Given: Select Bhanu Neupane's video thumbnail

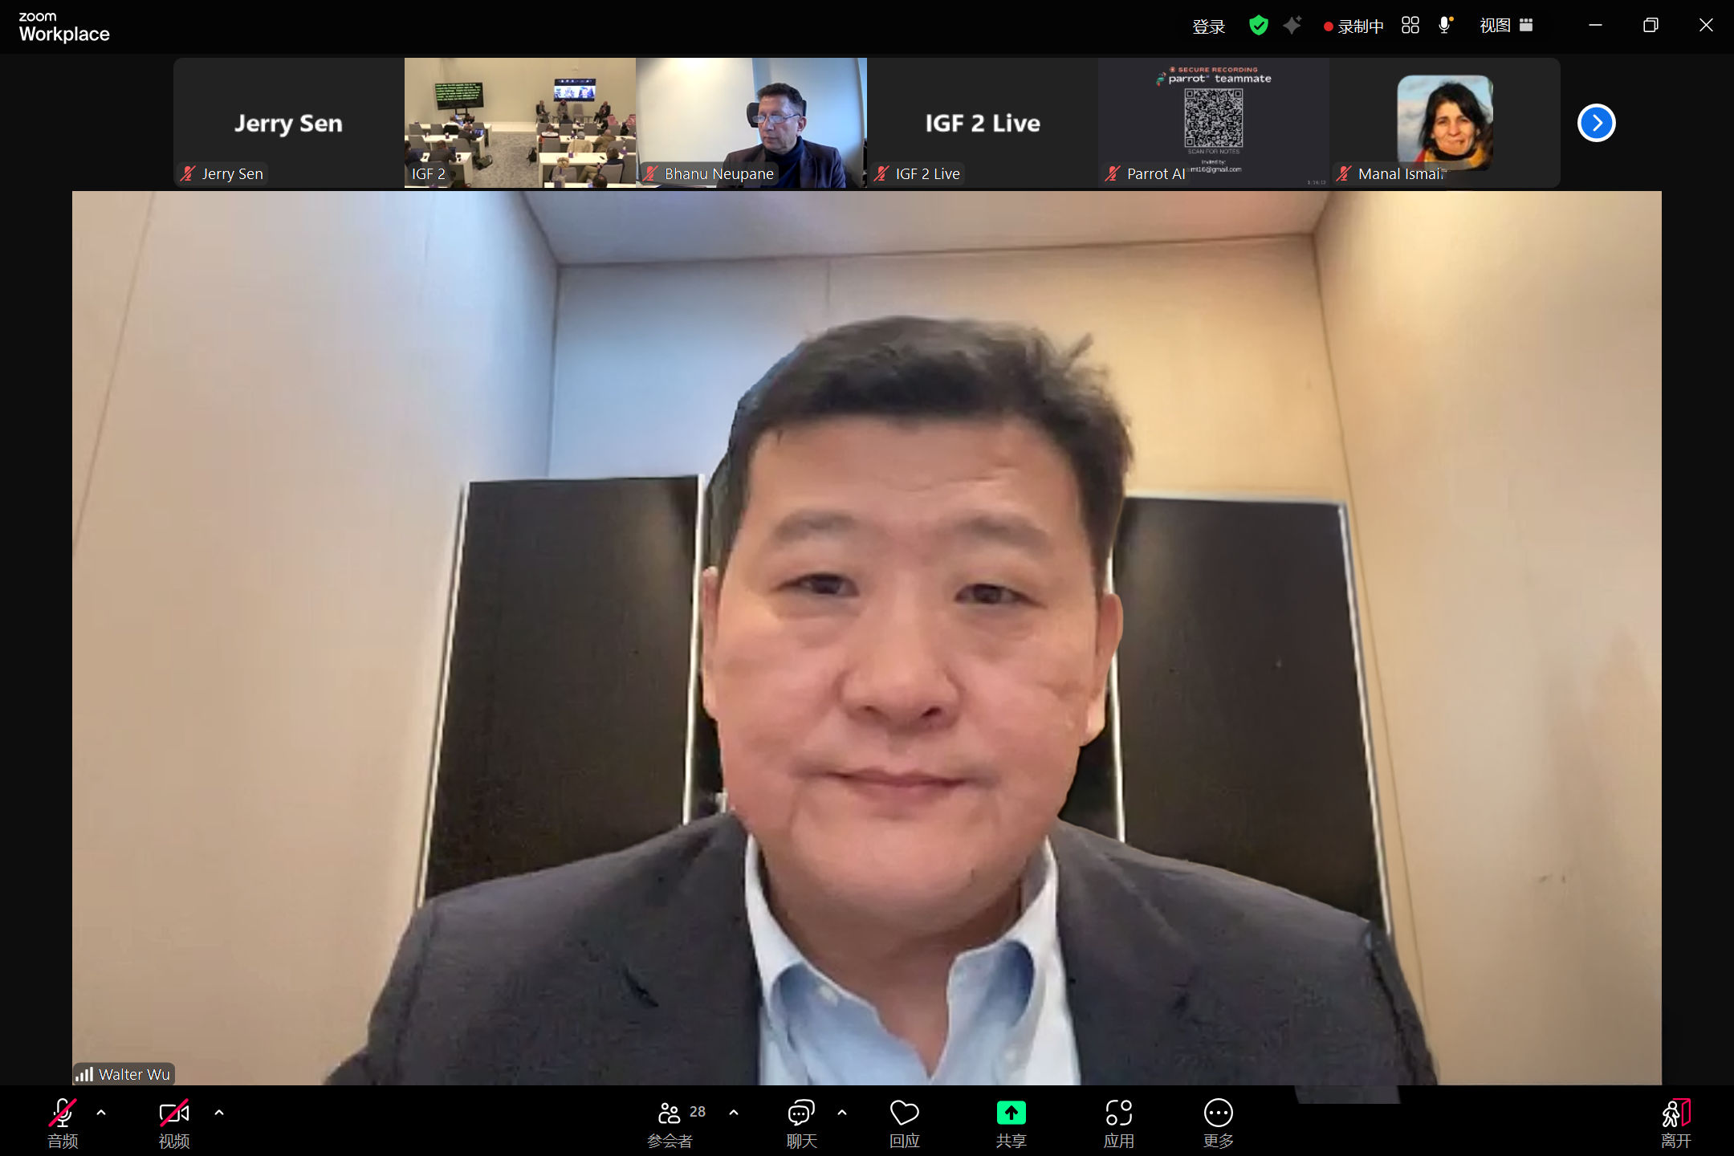Looking at the screenshot, I should point(751,122).
